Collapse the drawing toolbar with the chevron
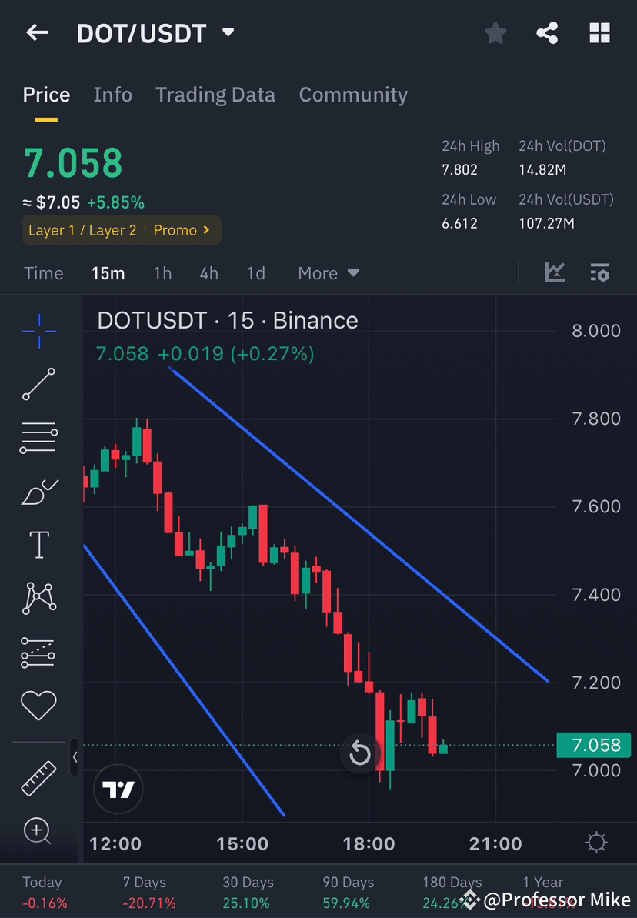 pyautogui.click(x=75, y=757)
